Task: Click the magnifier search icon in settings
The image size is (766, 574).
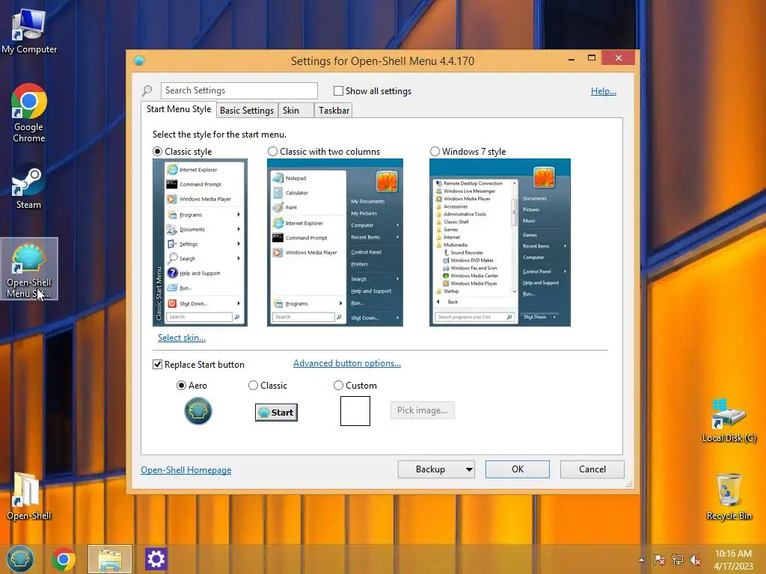Action: [147, 90]
